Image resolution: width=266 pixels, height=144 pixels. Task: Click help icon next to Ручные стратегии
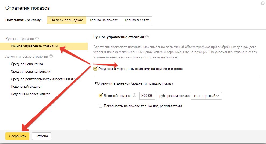37,38
